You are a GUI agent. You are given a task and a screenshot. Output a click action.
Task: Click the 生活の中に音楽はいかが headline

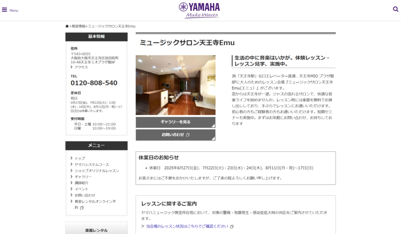282,61
